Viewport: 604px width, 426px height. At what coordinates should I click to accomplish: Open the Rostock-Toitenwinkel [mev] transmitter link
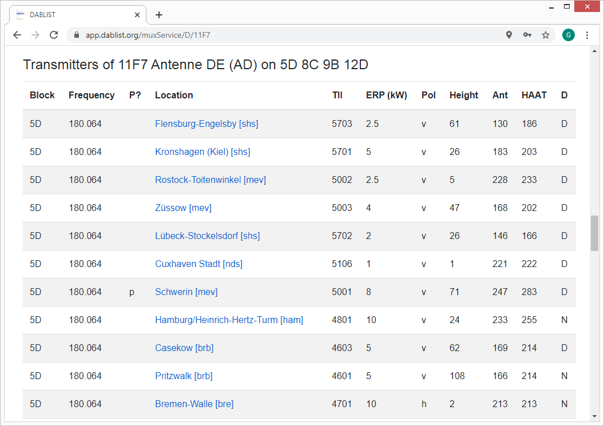210,180
